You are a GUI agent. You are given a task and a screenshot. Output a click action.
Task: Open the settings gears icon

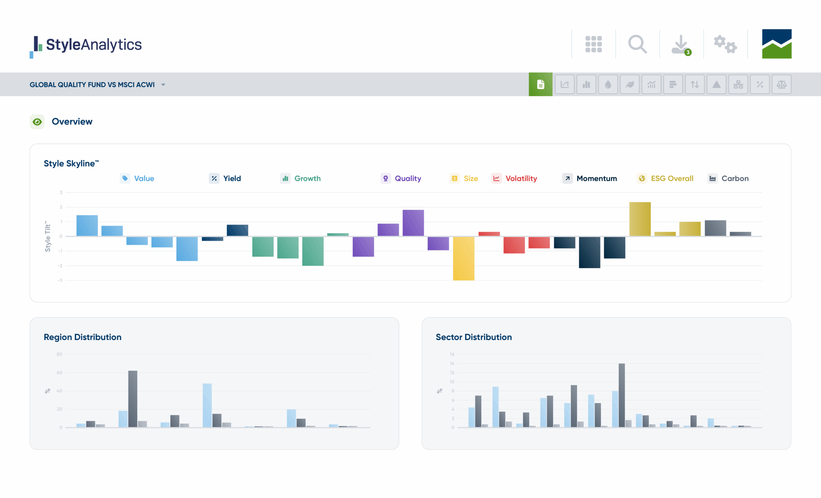725,44
